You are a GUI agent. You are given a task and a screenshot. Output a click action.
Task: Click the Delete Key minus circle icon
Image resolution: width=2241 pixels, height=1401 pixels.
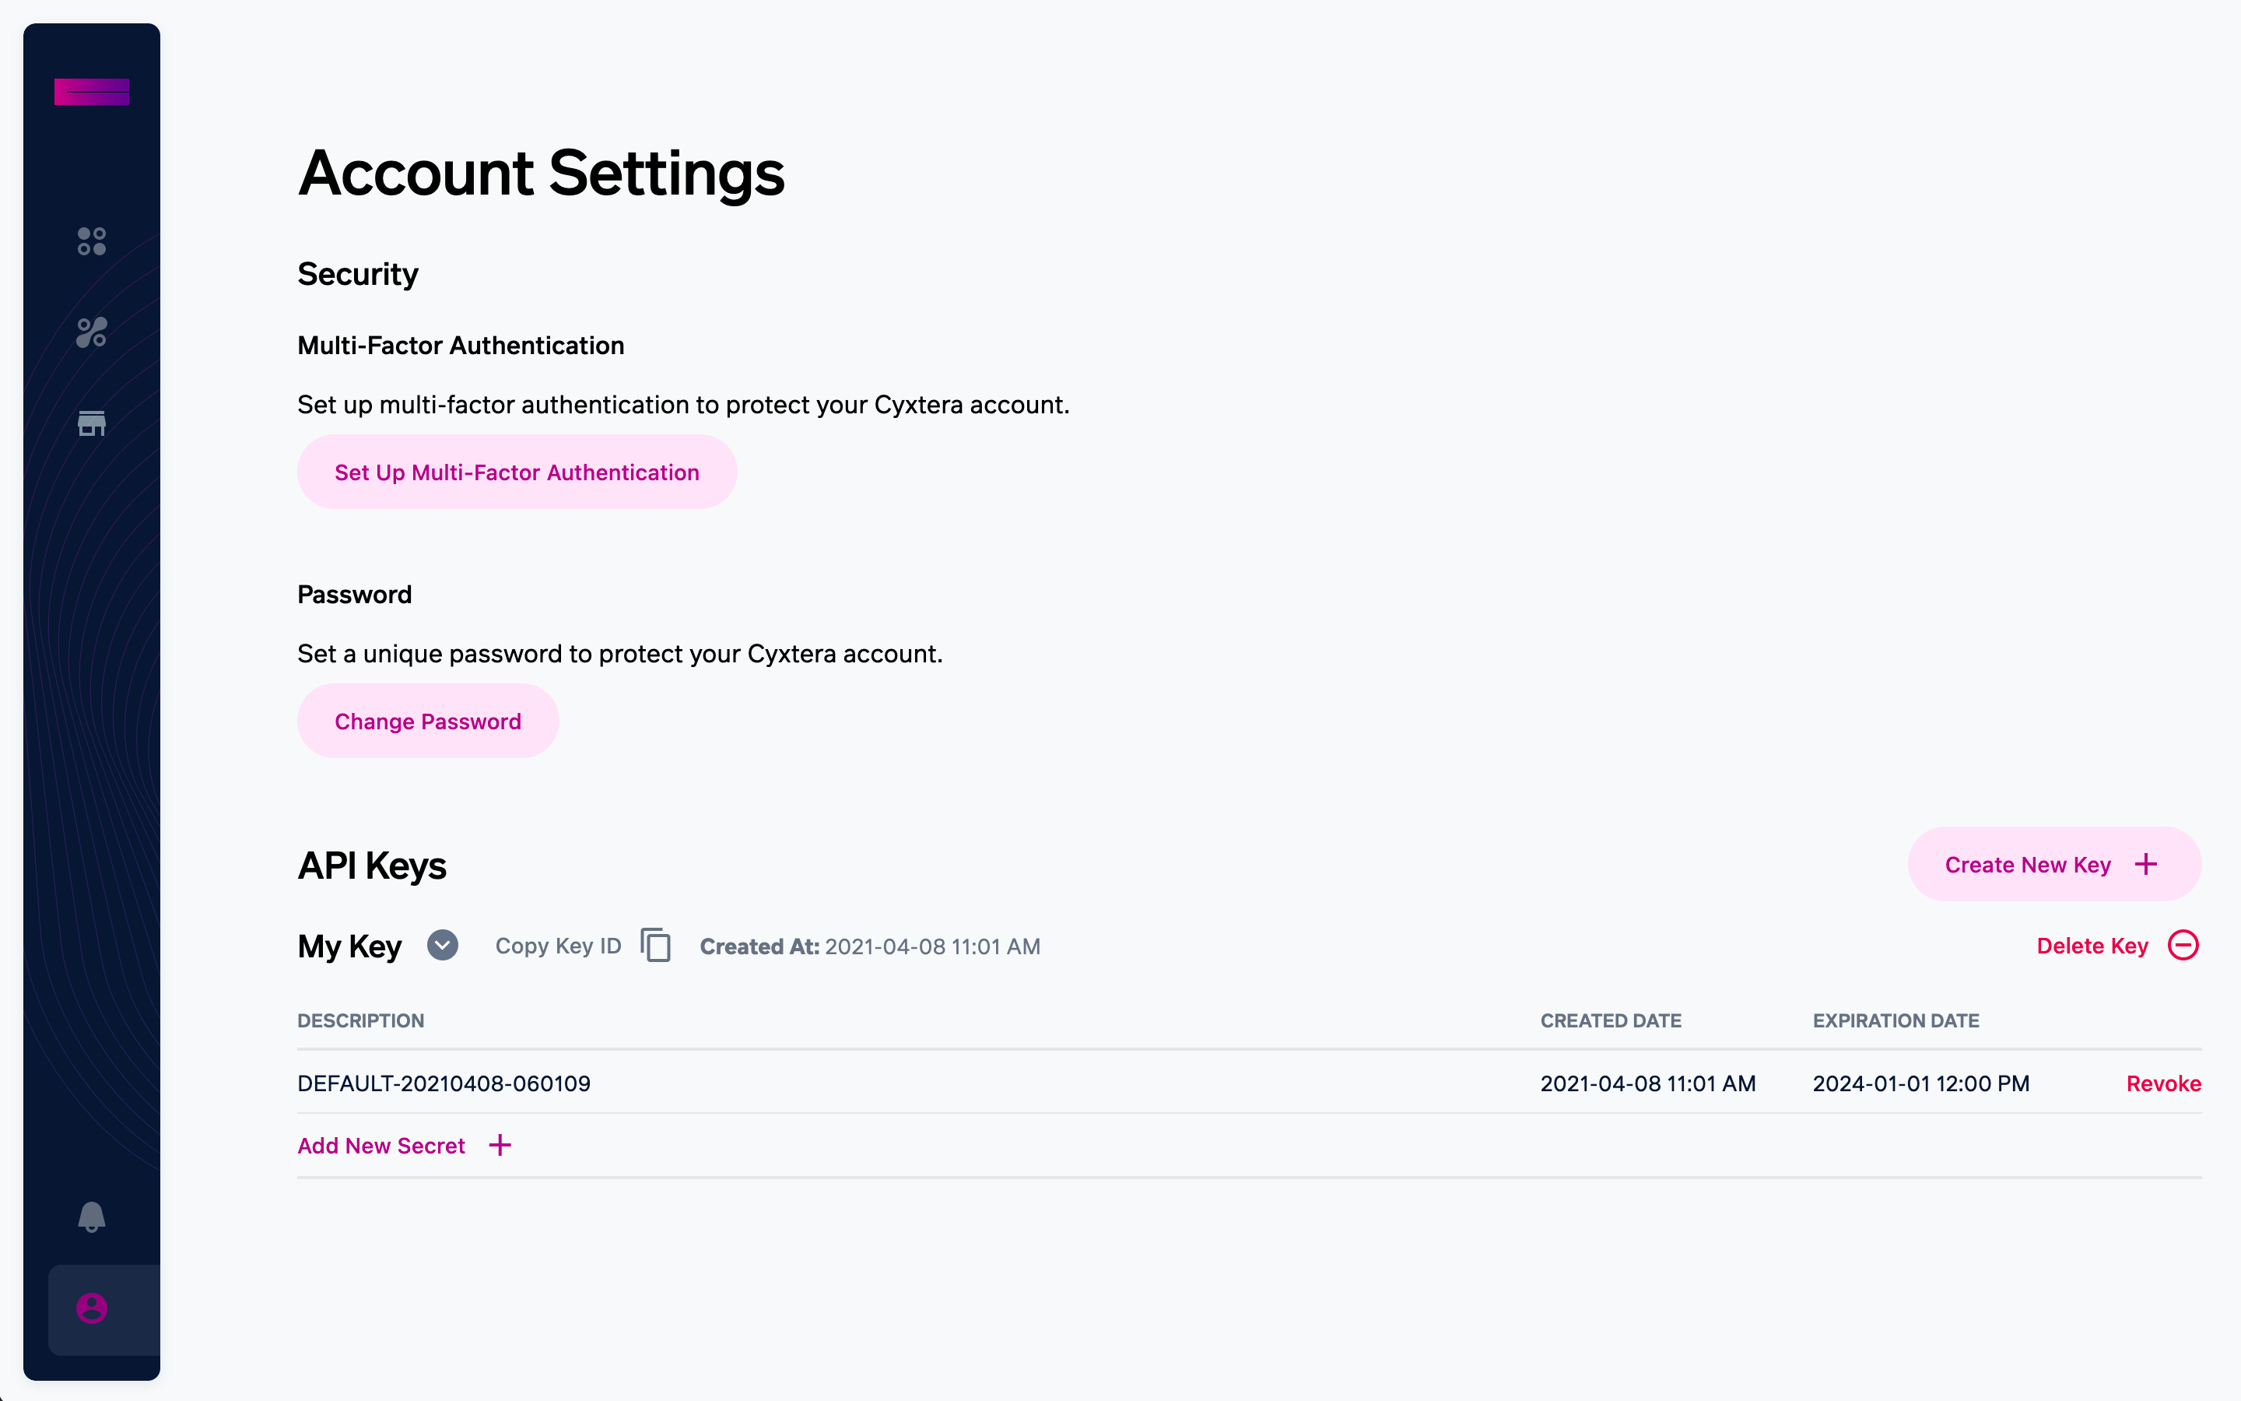coord(2183,945)
